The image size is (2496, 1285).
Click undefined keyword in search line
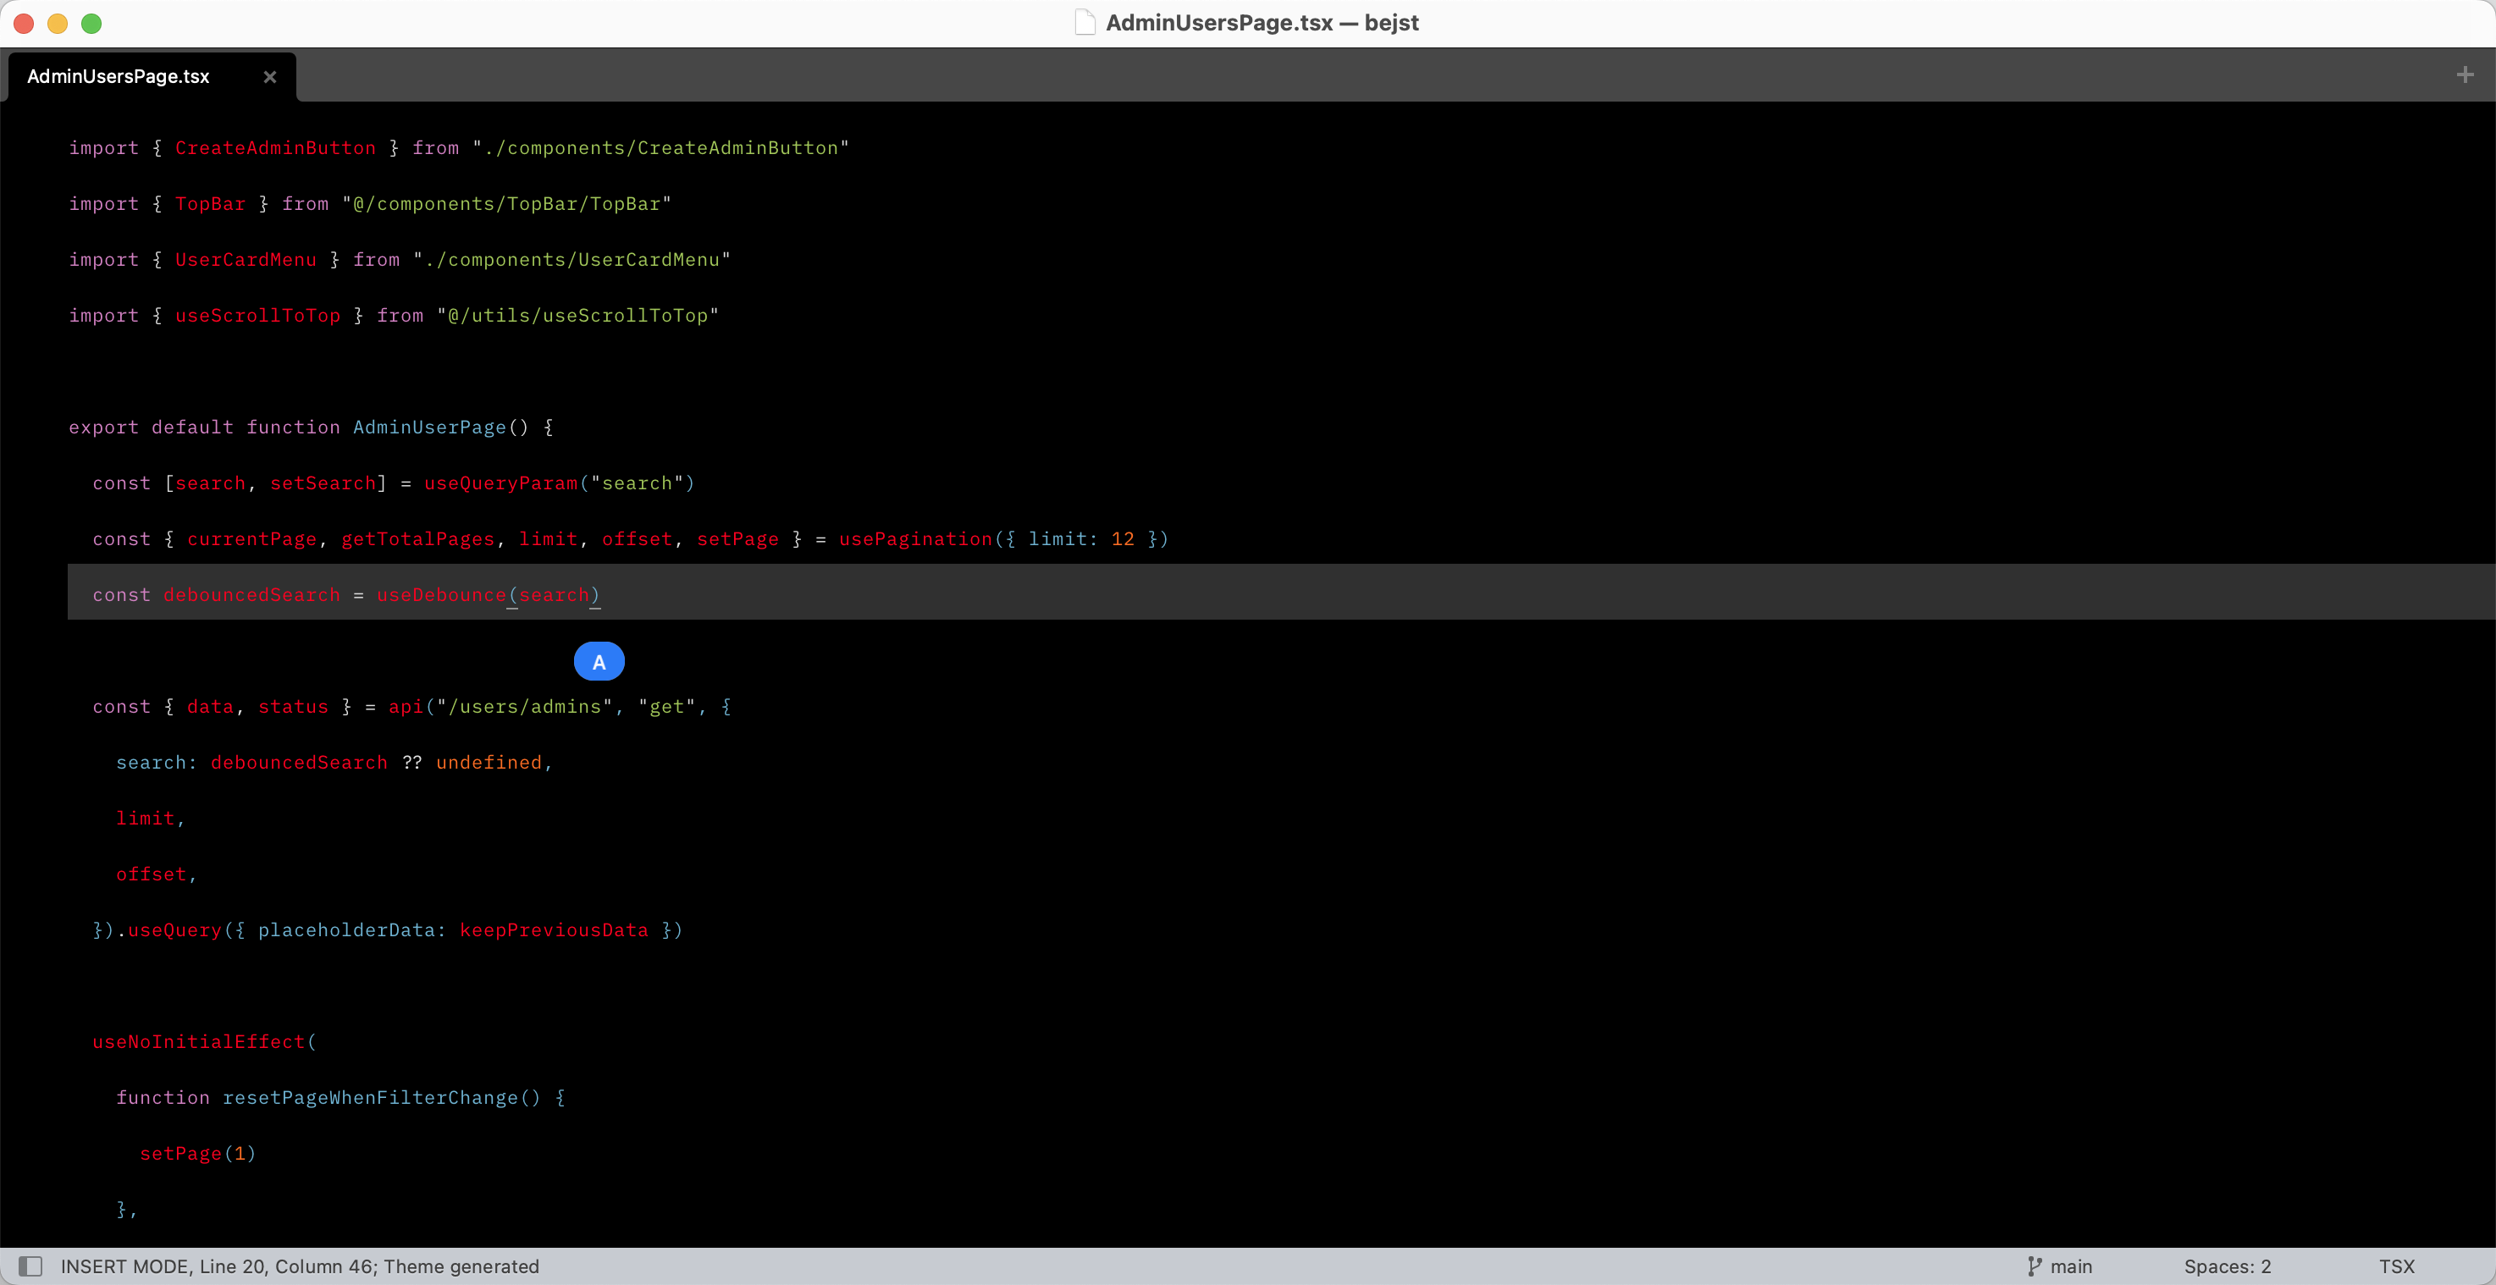click(x=489, y=763)
